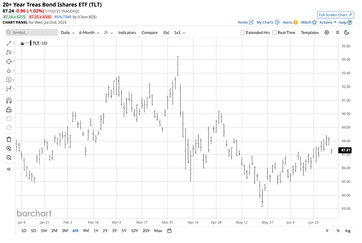362x243 pixels.
Task: Click the Help question mark icon
Action: [x=349, y=22]
